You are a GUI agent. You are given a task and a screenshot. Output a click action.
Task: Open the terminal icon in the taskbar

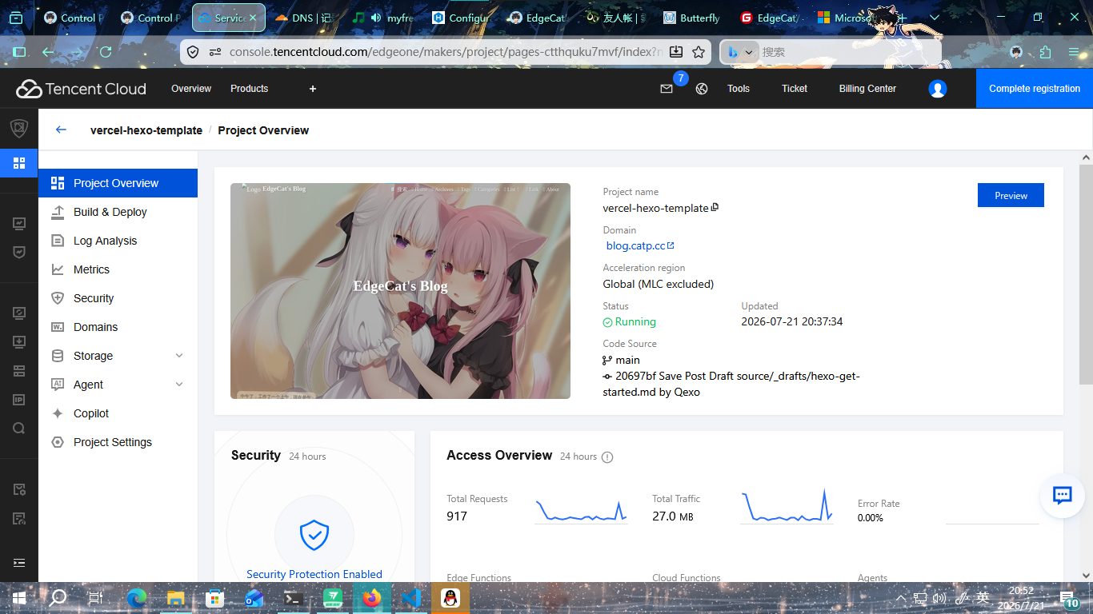point(294,597)
